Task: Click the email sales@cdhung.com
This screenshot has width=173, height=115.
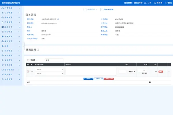Action: click(49, 23)
